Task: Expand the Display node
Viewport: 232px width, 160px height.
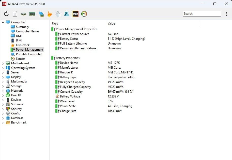Action: [x=3, y=77]
